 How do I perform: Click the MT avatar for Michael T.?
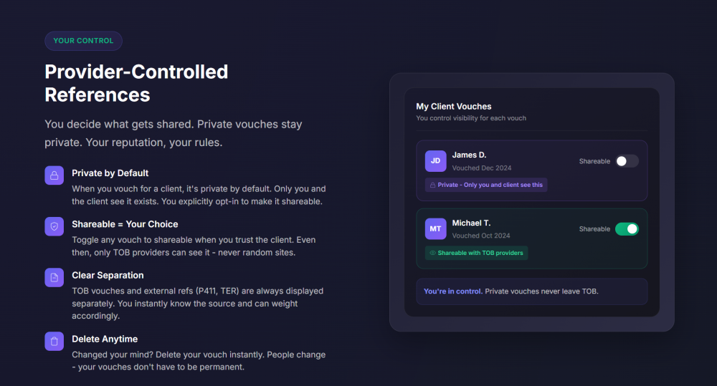[435, 229]
